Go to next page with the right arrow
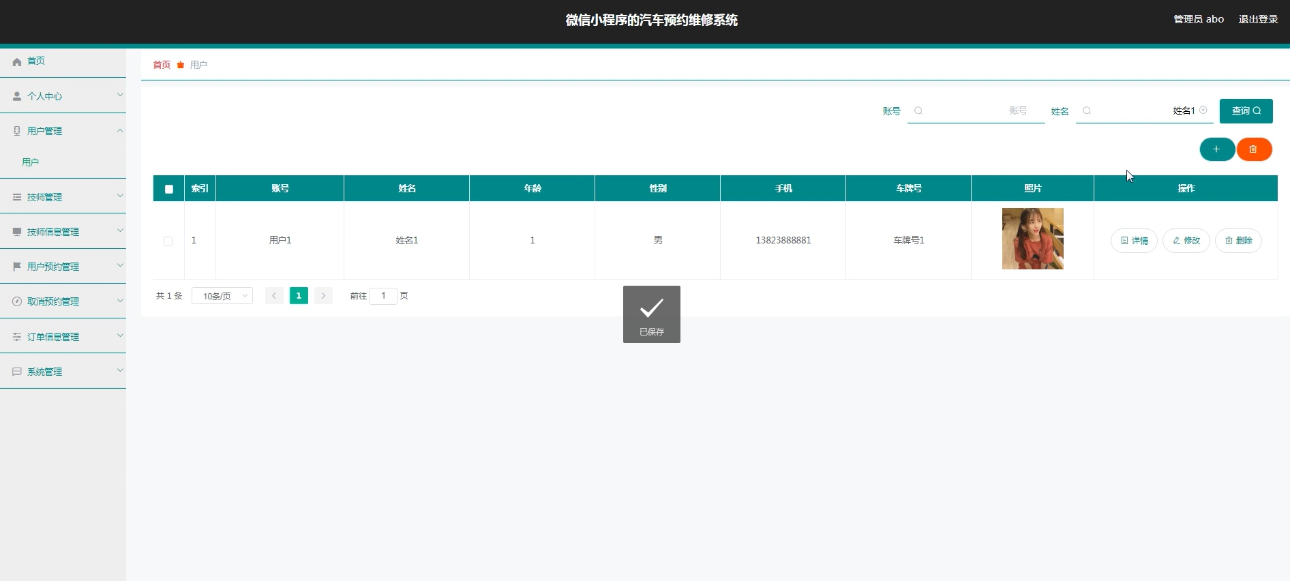 tap(323, 296)
